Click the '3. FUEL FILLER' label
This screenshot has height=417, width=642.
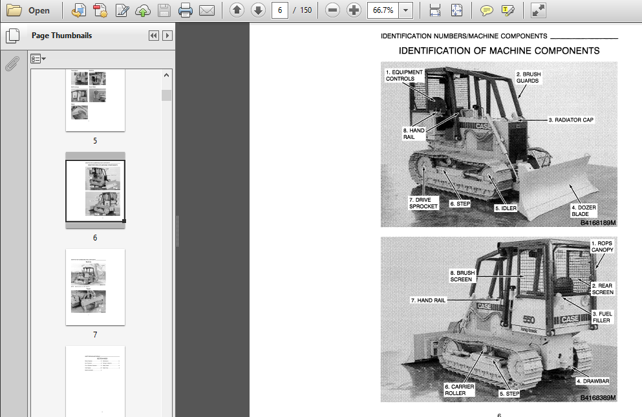point(603,317)
